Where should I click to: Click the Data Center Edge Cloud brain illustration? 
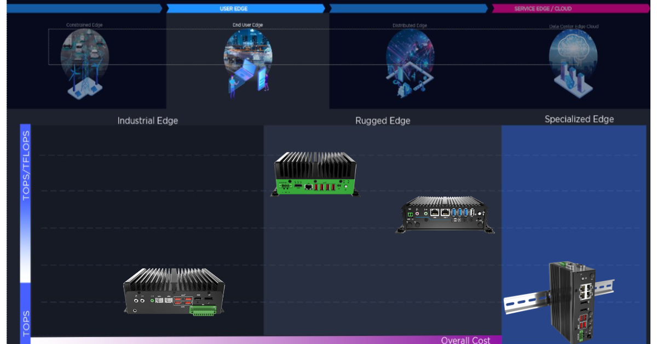(573, 64)
